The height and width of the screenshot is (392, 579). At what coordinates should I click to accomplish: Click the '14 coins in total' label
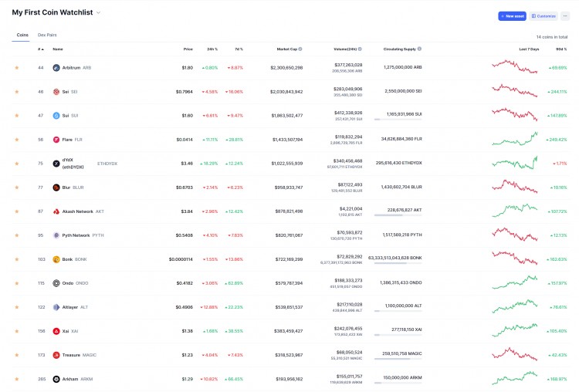pyautogui.click(x=552, y=37)
